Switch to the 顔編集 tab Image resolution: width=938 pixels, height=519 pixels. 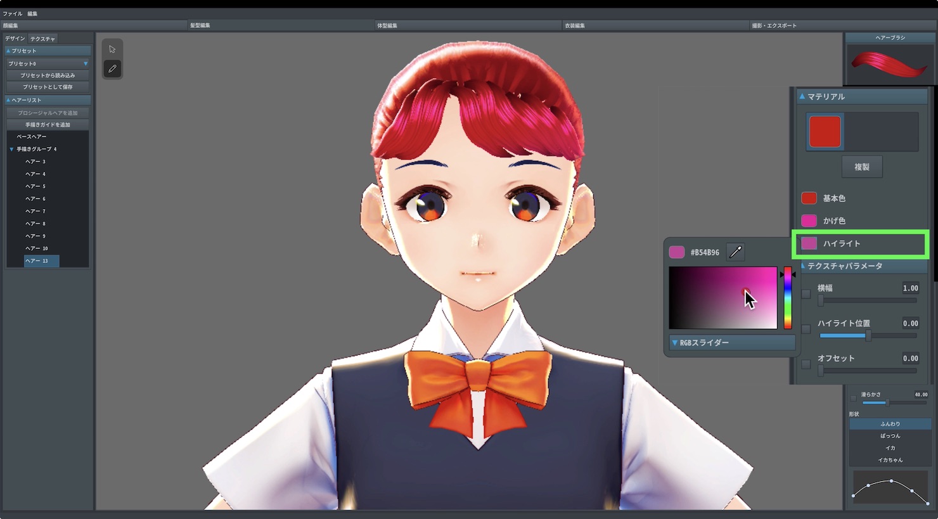tap(94, 25)
